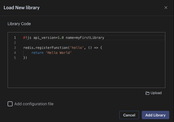174x122 pixels.
Task: Select line number 1 in the editor gutter
Action: (15, 38)
